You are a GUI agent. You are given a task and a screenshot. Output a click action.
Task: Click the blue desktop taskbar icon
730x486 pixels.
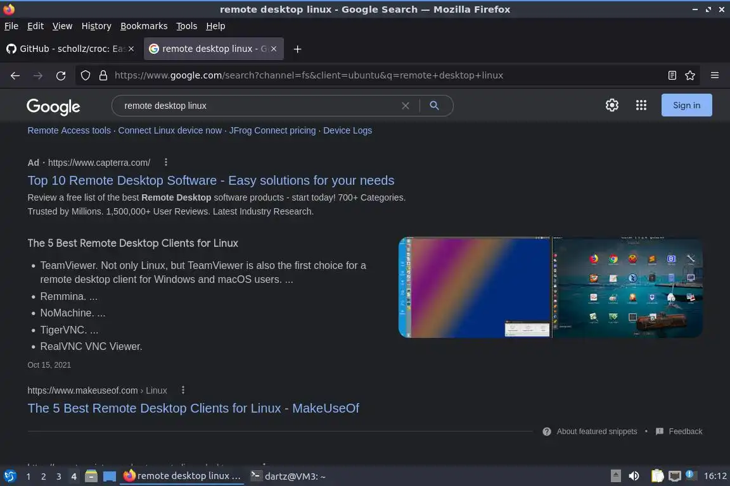tap(110, 477)
